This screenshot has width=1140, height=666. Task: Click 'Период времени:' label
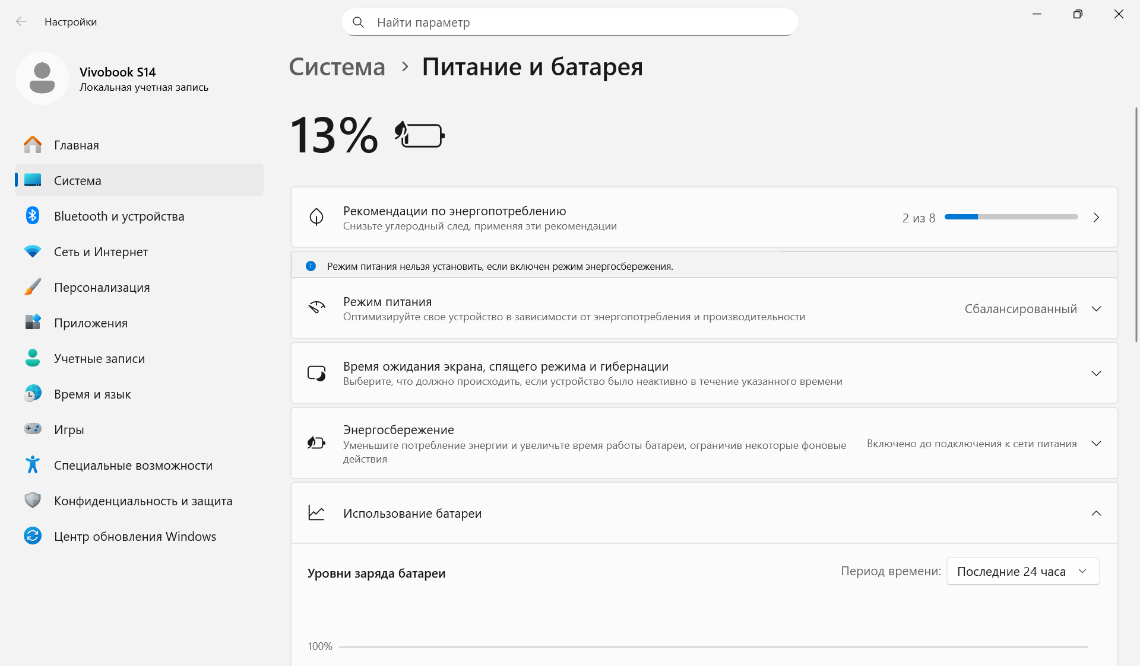(x=891, y=571)
